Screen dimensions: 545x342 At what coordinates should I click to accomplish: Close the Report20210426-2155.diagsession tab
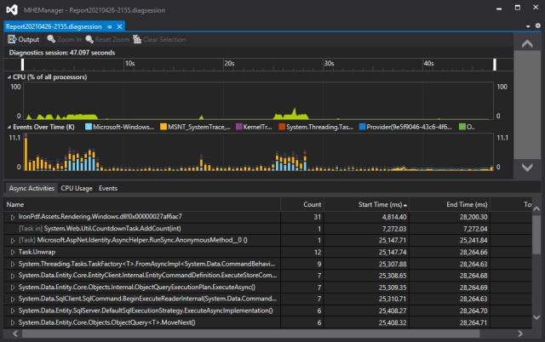pos(119,26)
